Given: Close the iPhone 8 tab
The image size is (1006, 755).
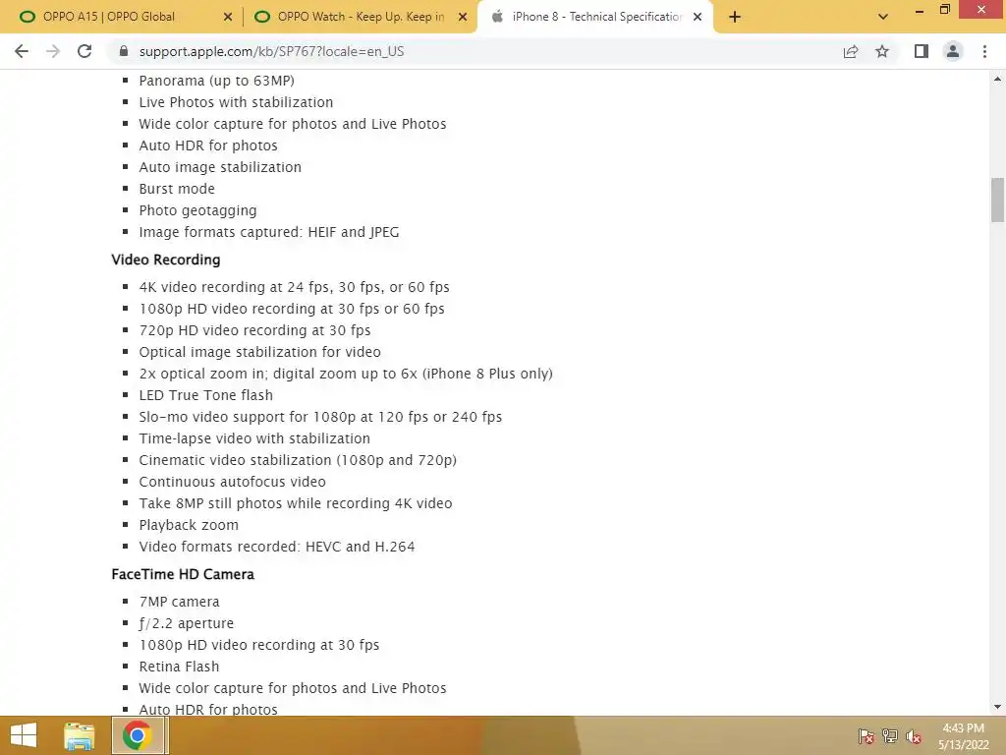Looking at the screenshot, I should 698,17.
